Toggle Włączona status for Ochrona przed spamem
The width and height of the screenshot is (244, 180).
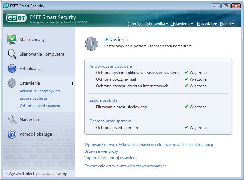tap(198, 128)
